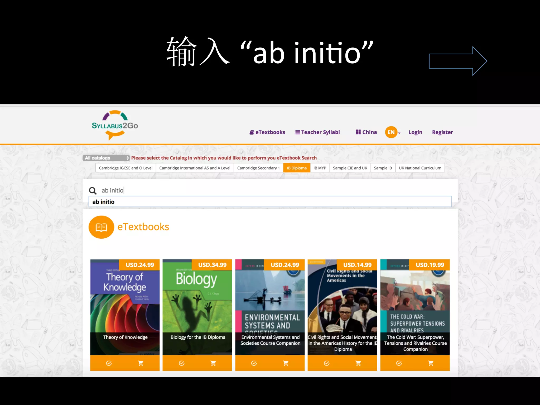Open the Teacher Syllabi nav link
The image size is (540, 405).
(317, 132)
